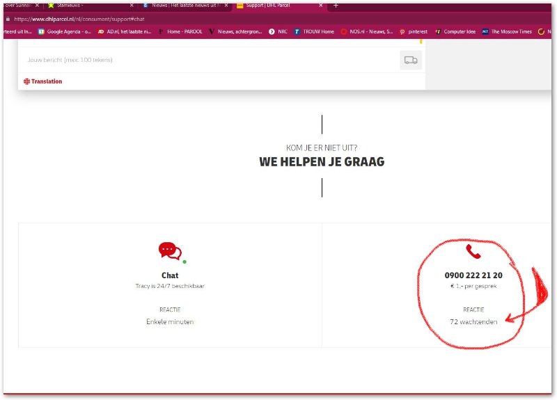The width and height of the screenshot is (557, 400).
Task: Close the Support DHL Parcel tab
Action: (321, 6)
